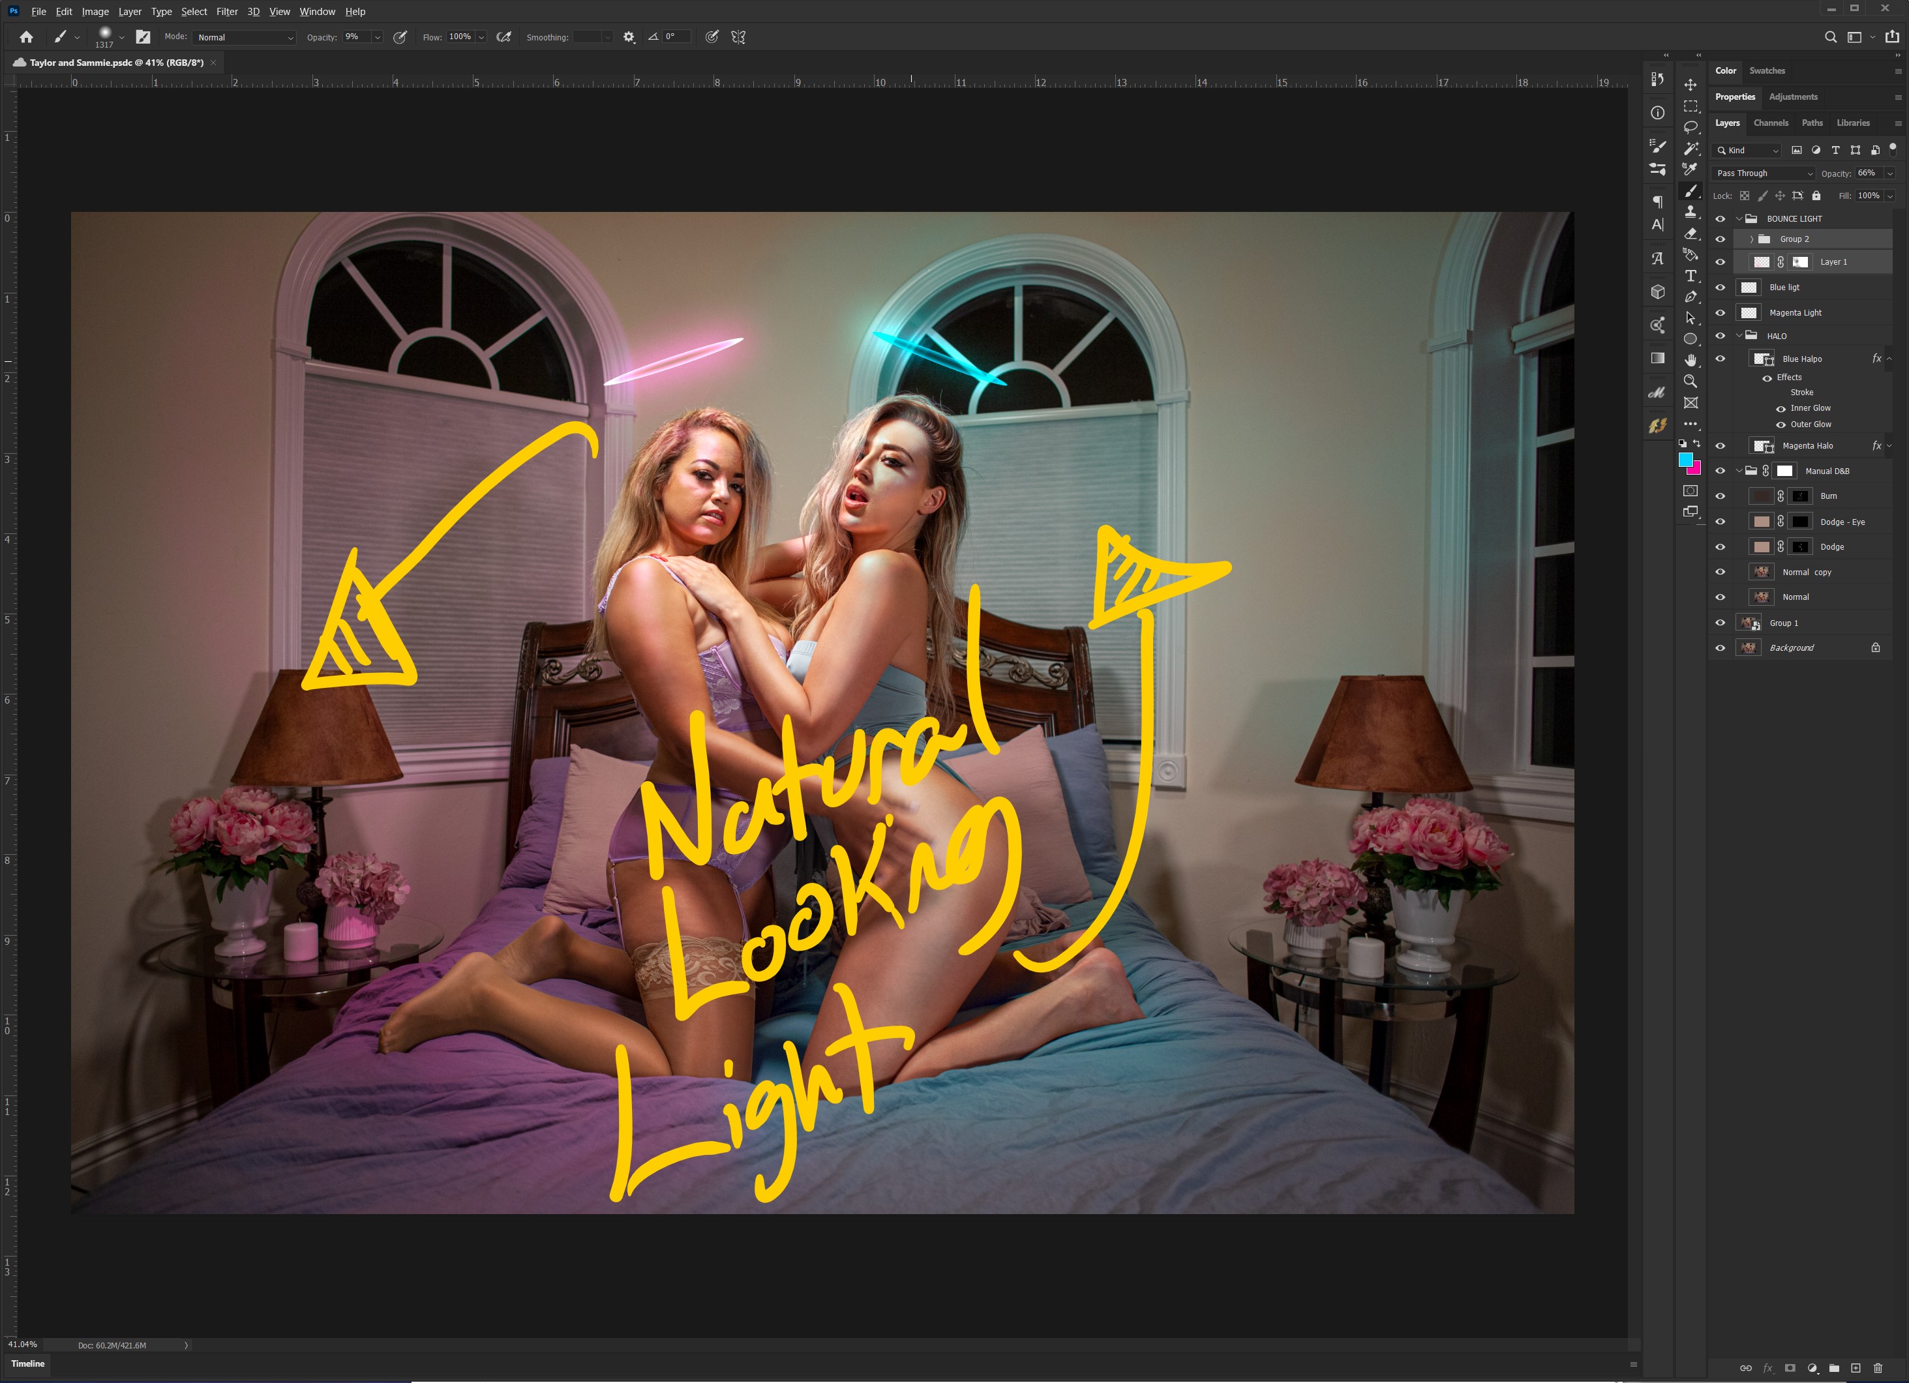This screenshot has width=1909, height=1383.
Task: Collapse the HALO layer group
Action: click(1739, 336)
